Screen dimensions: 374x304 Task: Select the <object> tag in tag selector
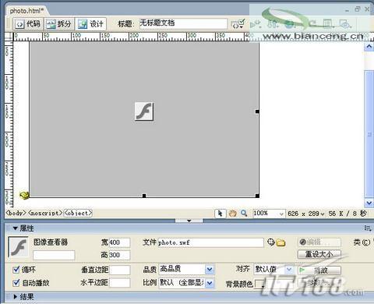tap(78, 213)
